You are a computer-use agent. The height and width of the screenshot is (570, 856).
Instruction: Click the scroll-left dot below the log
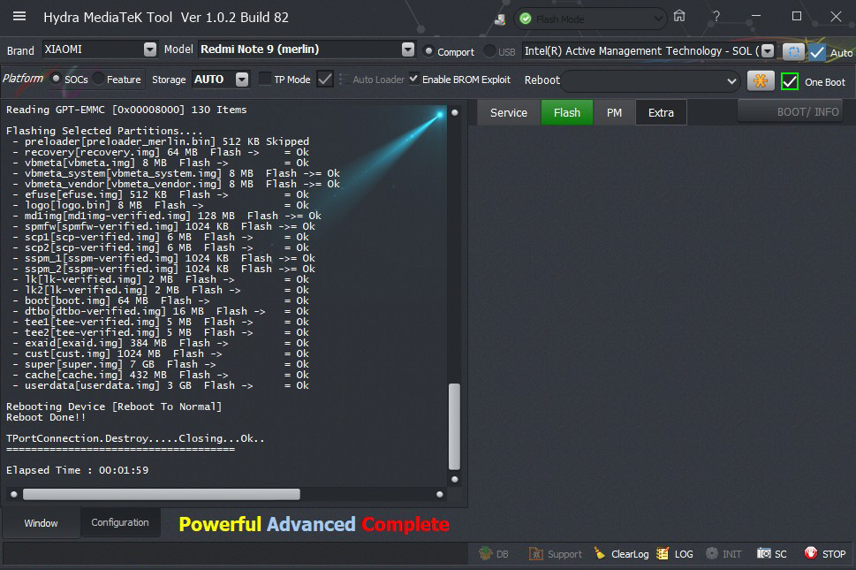coord(13,495)
